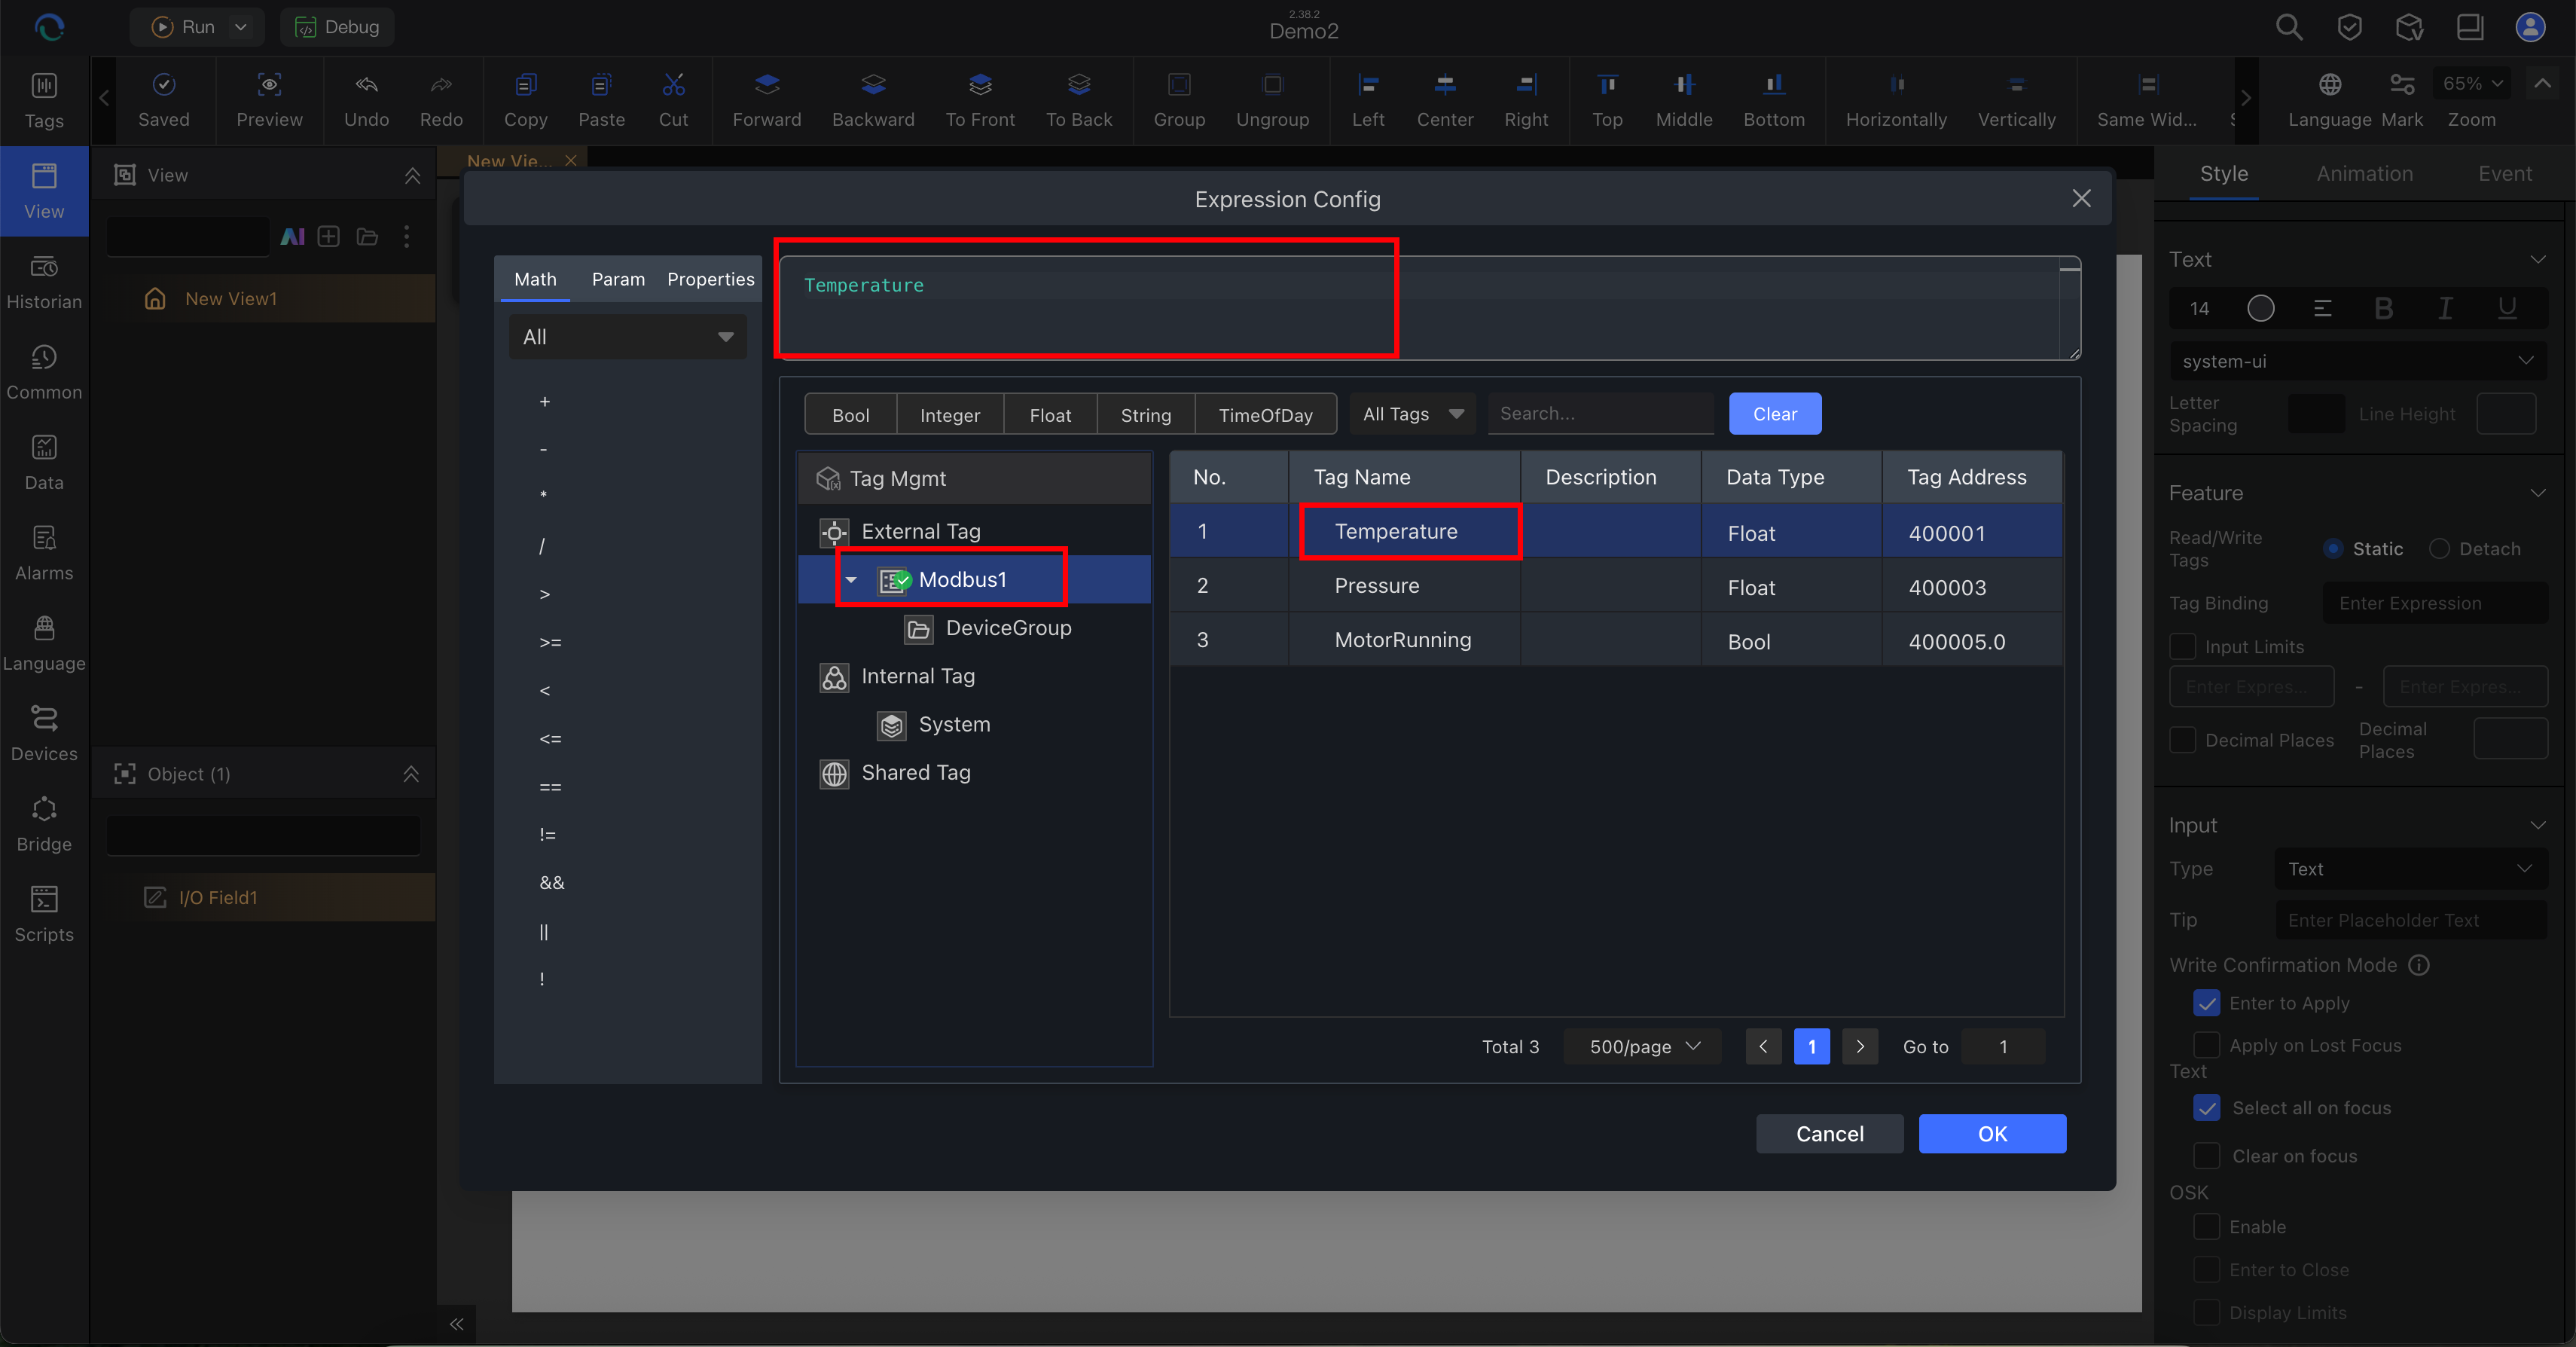The image size is (2576, 1347).
Task: Check Clear on focus
Action: tap(2206, 1156)
